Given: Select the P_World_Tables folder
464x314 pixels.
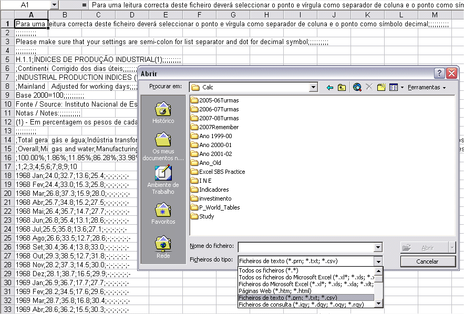Looking at the screenshot, I should click(x=215, y=207).
